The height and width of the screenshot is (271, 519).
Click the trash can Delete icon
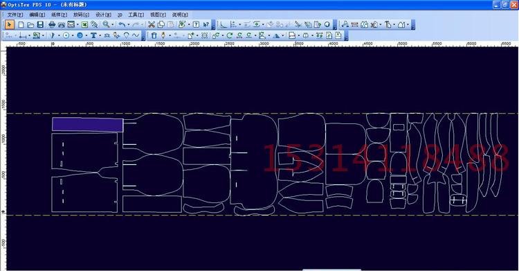(x=154, y=35)
